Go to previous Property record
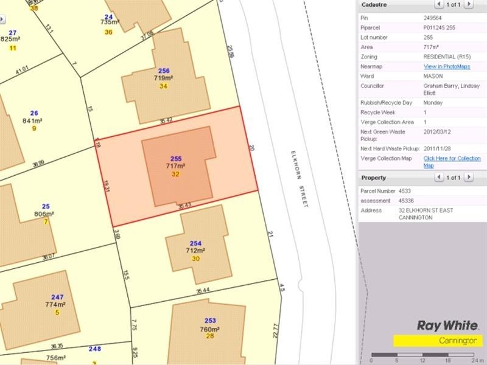Viewport: 487px width, 365px height. pyautogui.click(x=440, y=178)
